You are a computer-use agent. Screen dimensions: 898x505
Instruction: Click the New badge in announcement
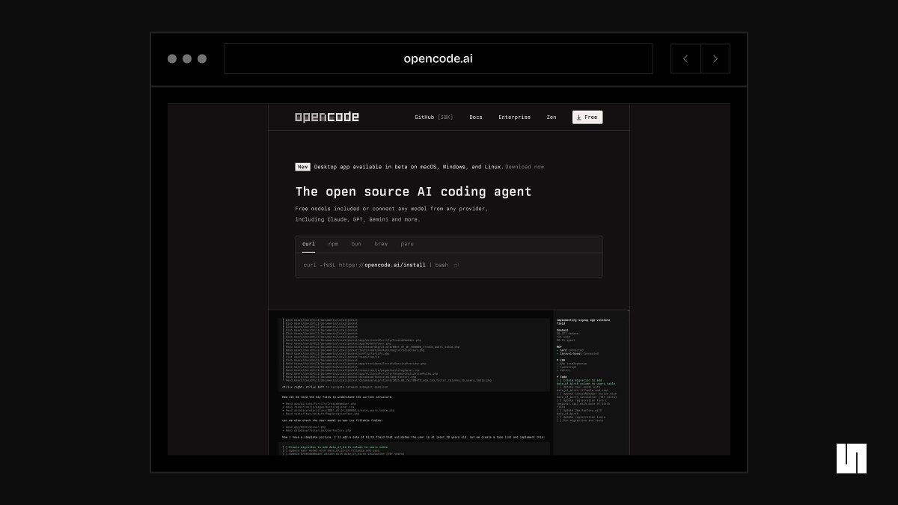point(302,167)
